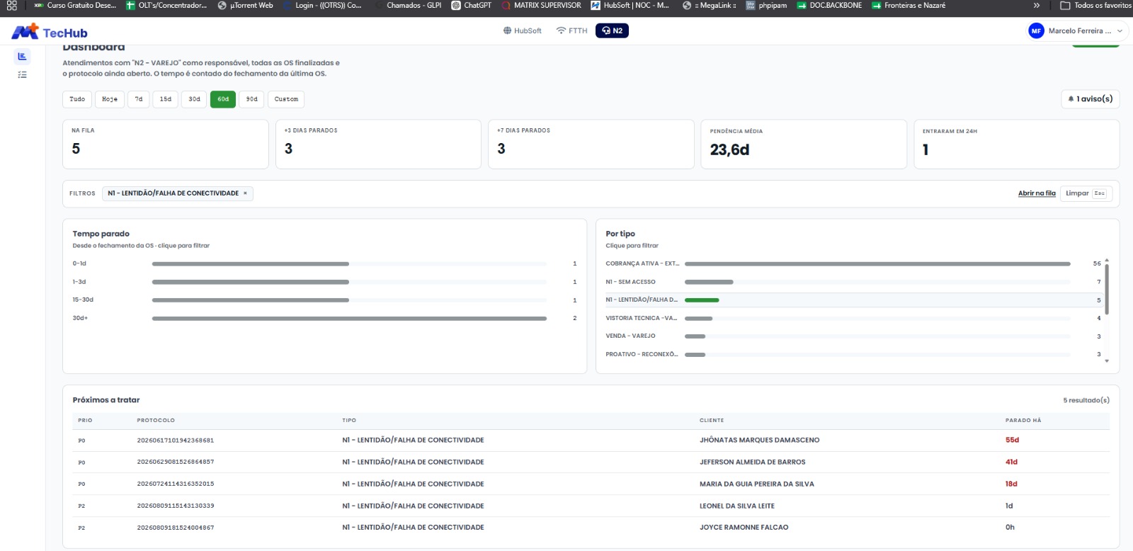The image size is (1133, 551).
Task: Open protocol 20260724114316352015
Action: (x=176, y=484)
